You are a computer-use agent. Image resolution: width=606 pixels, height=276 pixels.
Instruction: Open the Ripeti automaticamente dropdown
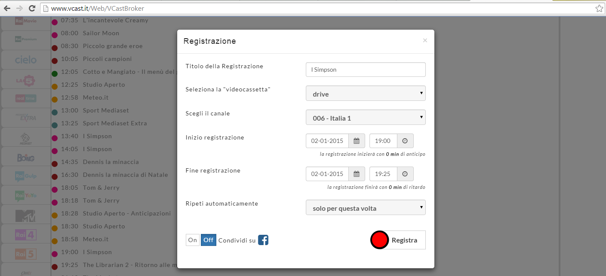366,208
